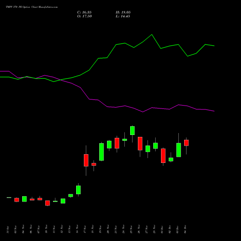The height and width of the screenshot is (241, 241).
Task: Click the 13 Nov date label
Action: [69, 229]
